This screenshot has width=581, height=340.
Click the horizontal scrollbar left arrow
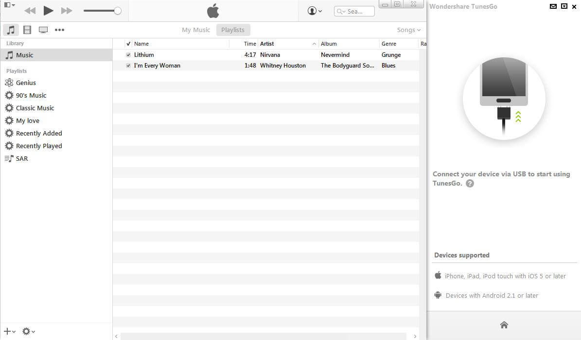pos(116,336)
